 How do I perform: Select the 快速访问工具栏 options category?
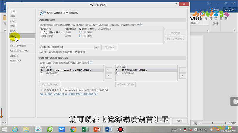click(x=22, y=51)
